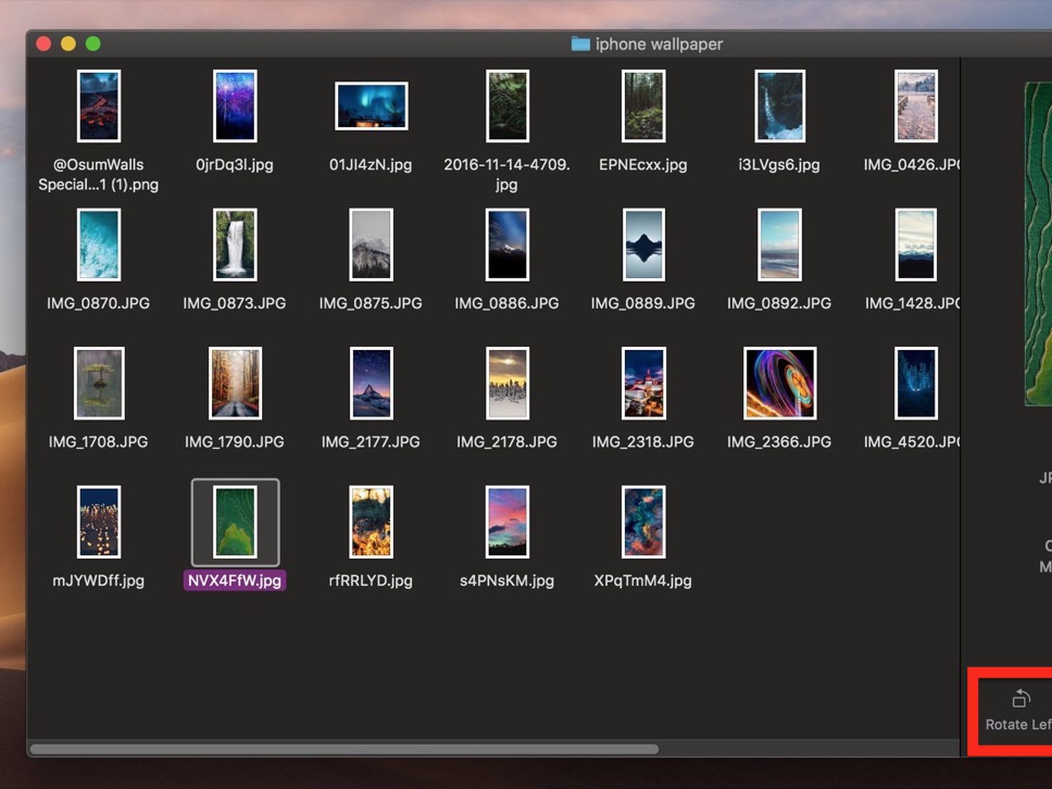This screenshot has height=789, width=1052.
Task: Click the yellow minimize window button
Action: tap(68, 44)
